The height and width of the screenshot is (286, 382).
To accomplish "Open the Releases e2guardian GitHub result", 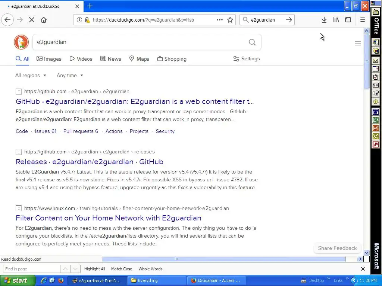I will coord(90,162).
